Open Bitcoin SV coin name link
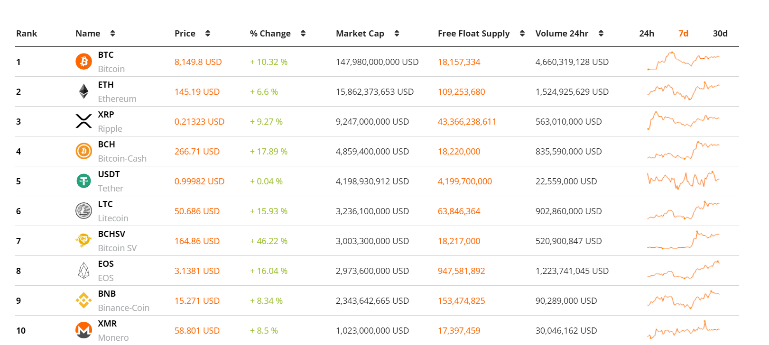The image size is (769, 345). [117, 248]
